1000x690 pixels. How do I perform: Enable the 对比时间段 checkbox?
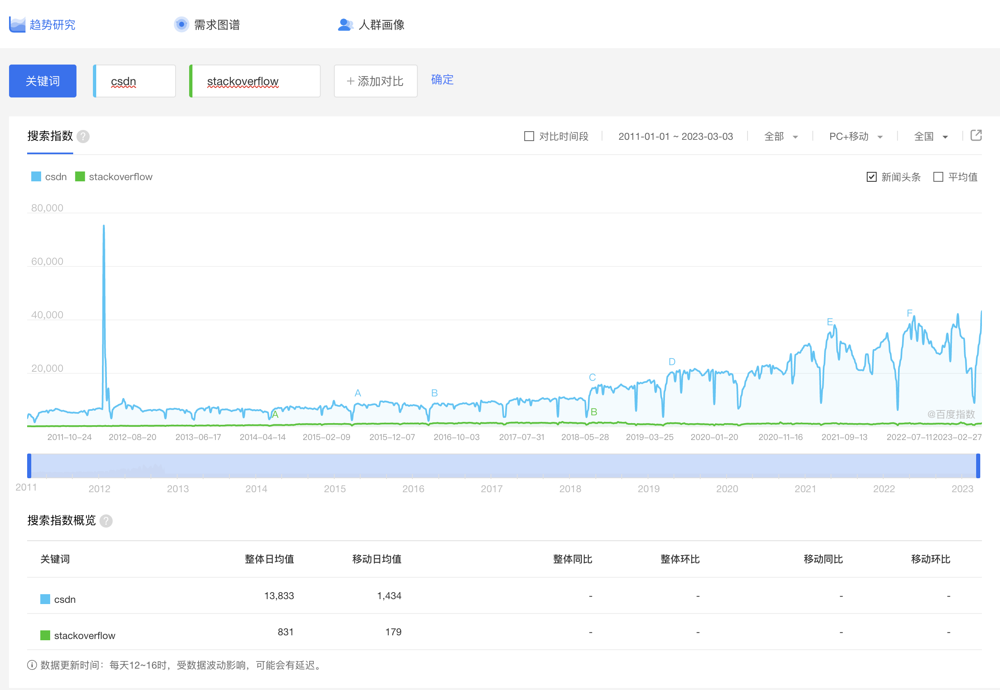coord(529,137)
